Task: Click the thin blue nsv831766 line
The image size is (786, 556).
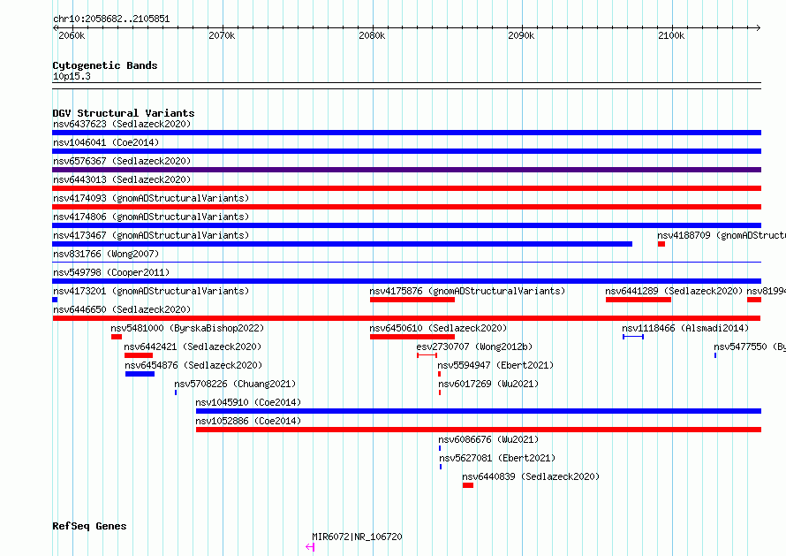Action: click(x=406, y=262)
